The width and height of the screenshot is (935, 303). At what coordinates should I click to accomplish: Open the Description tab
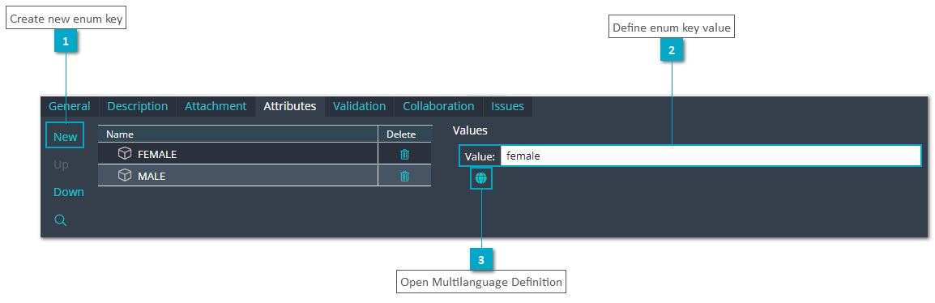point(138,106)
